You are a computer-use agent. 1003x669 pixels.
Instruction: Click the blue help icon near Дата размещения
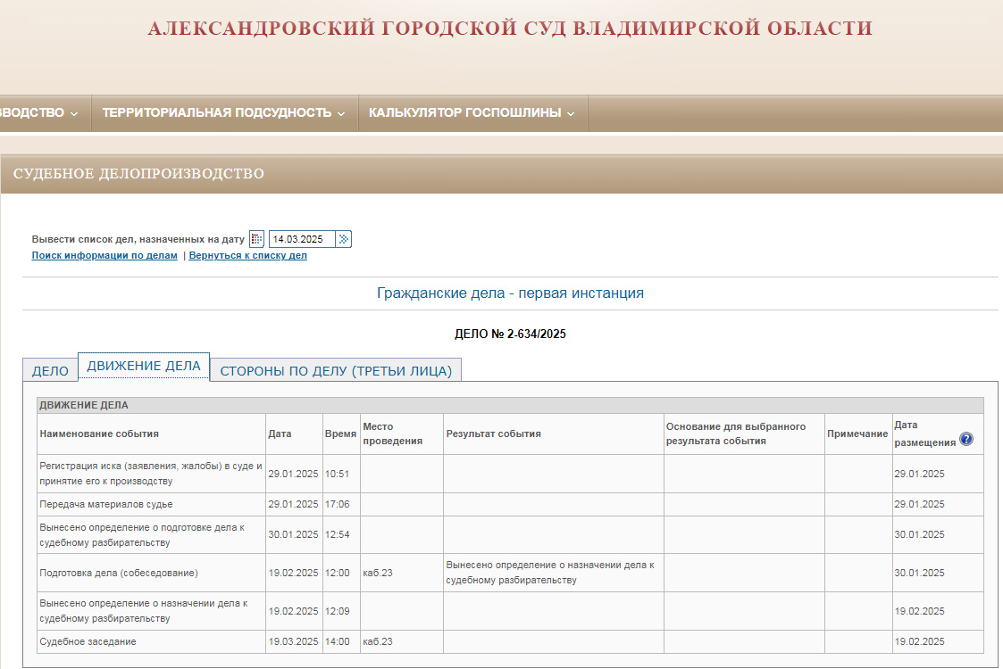point(965,439)
